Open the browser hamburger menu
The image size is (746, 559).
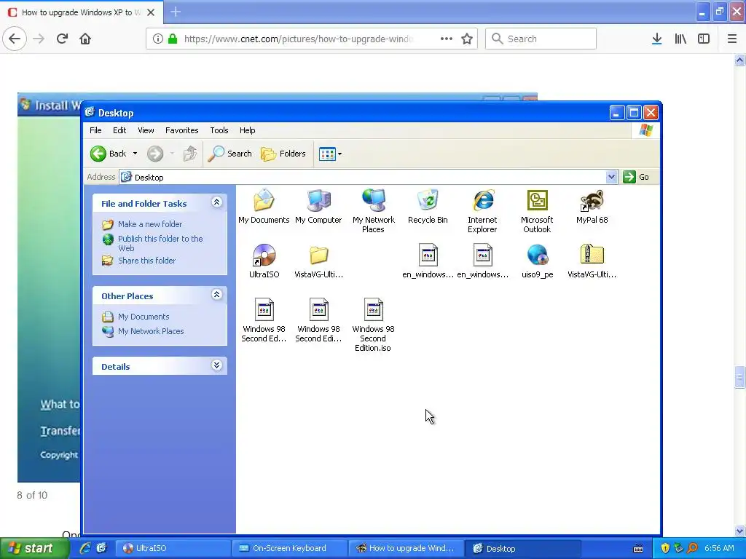(732, 39)
